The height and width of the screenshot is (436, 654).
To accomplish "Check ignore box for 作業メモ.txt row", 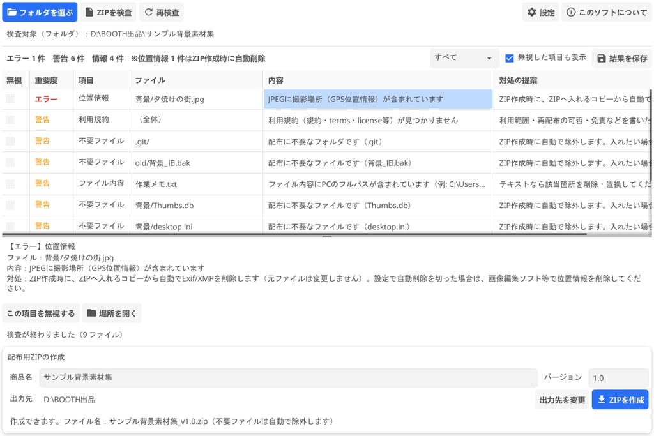I will pyautogui.click(x=10, y=184).
